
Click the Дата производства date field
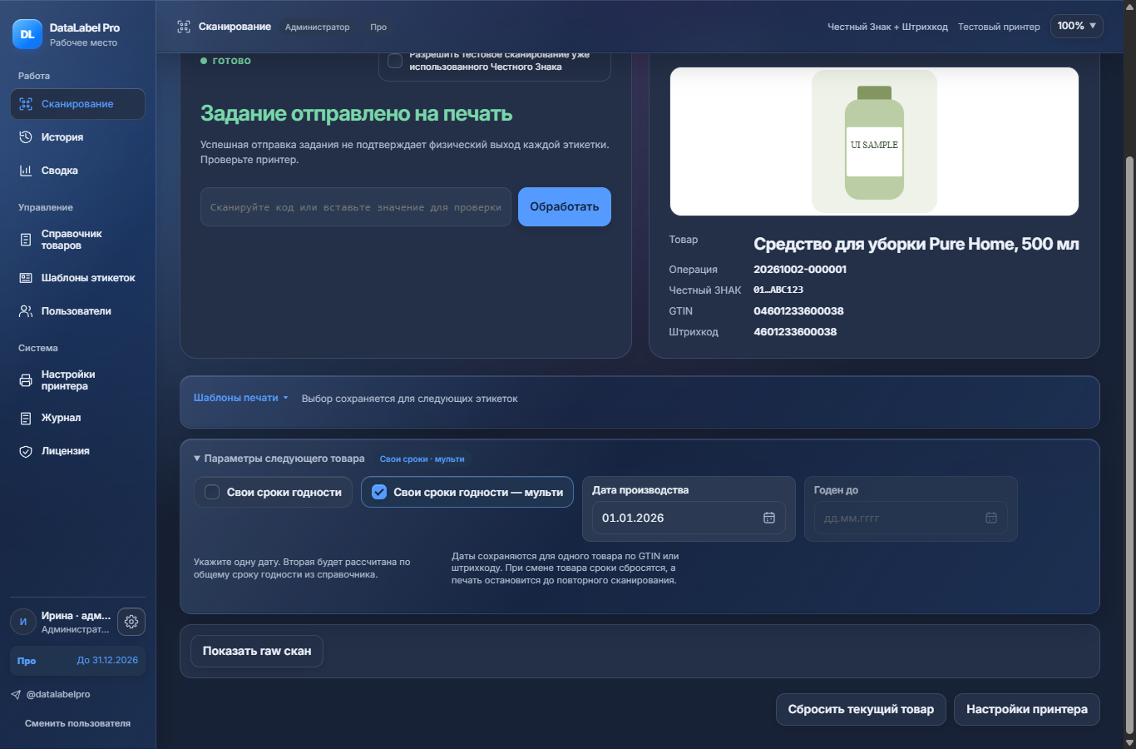[x=689, y=518]
